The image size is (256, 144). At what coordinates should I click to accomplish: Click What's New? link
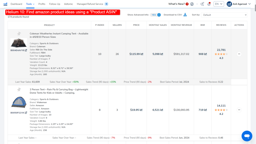pyautogui.click(x=176, y=4)
